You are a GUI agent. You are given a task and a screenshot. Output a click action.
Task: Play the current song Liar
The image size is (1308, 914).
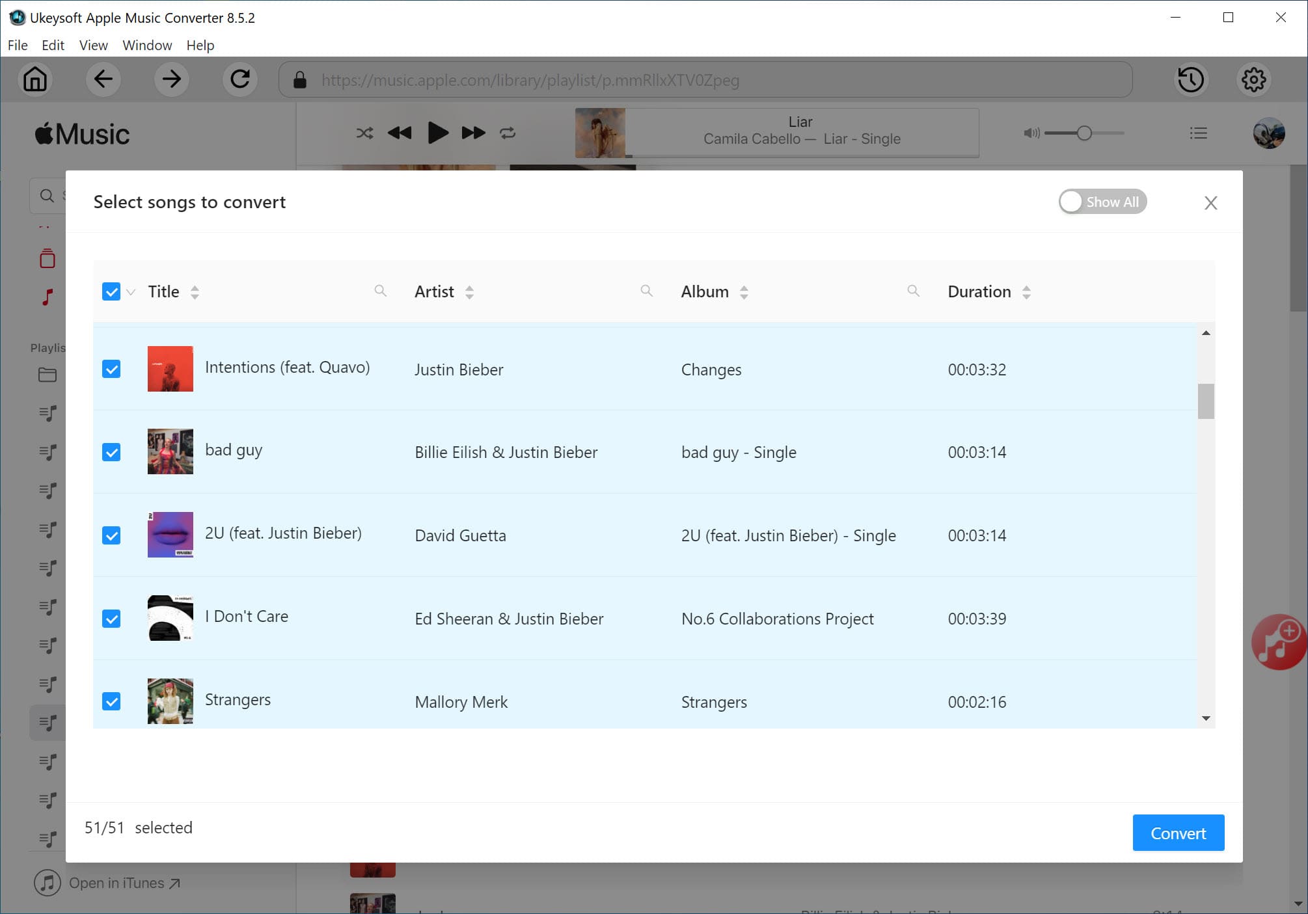click(x=438, y=133)
